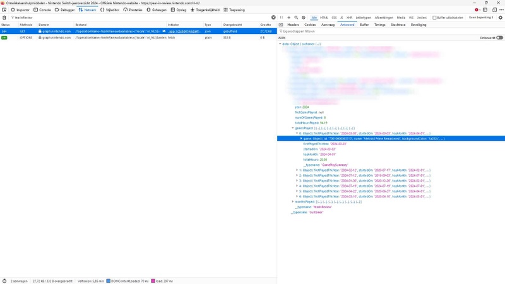Screen dimensions: 505x284
Task: Filter requests by Alle
Action: [x=314, y=18]
